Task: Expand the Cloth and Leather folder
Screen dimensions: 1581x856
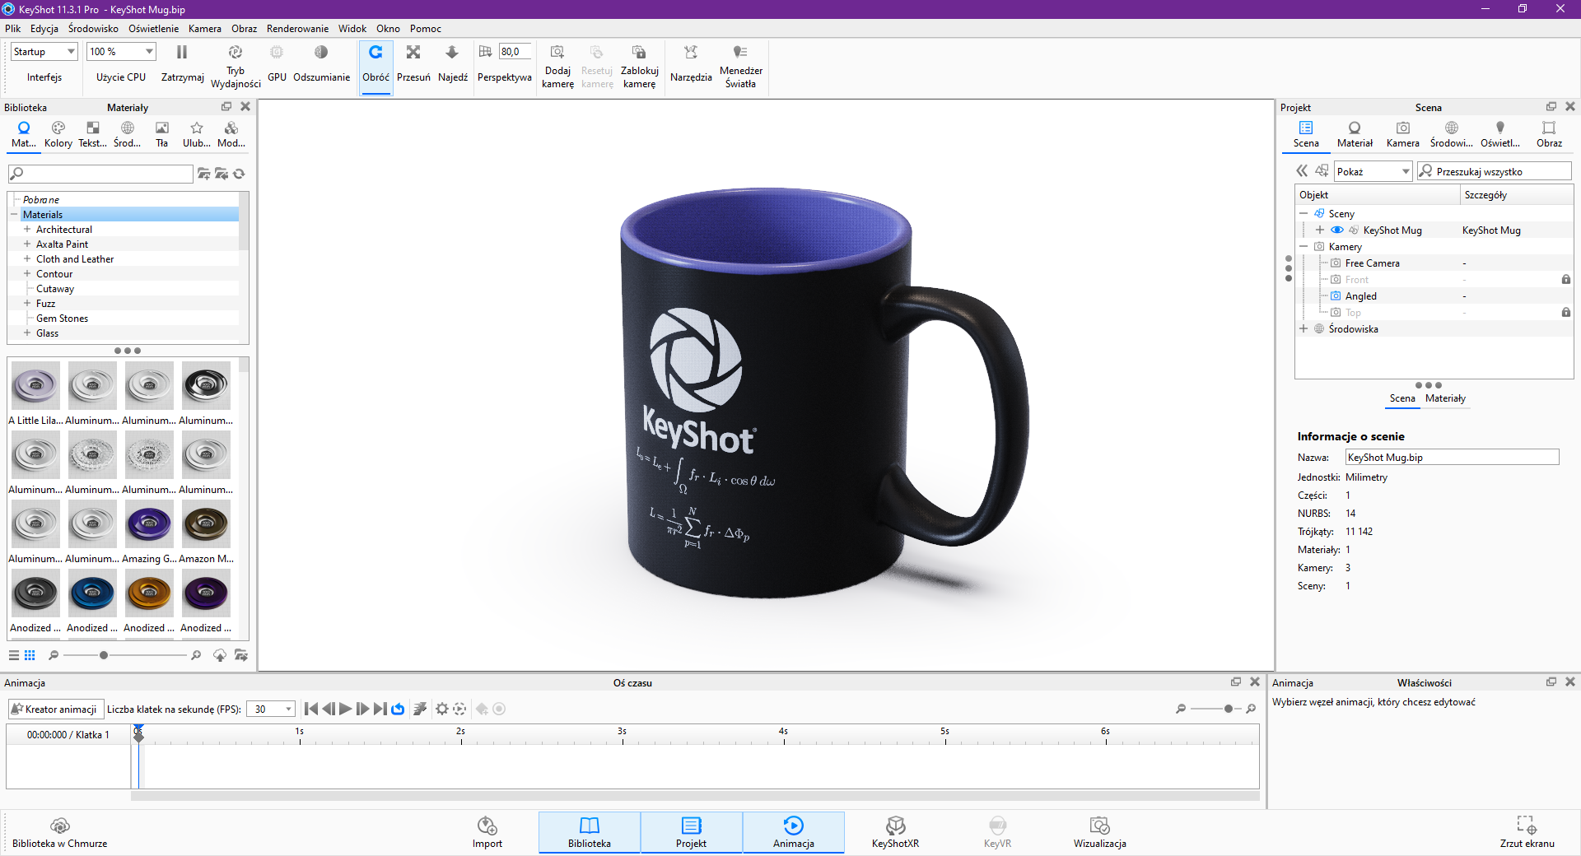Action: (x=27, y=259)
